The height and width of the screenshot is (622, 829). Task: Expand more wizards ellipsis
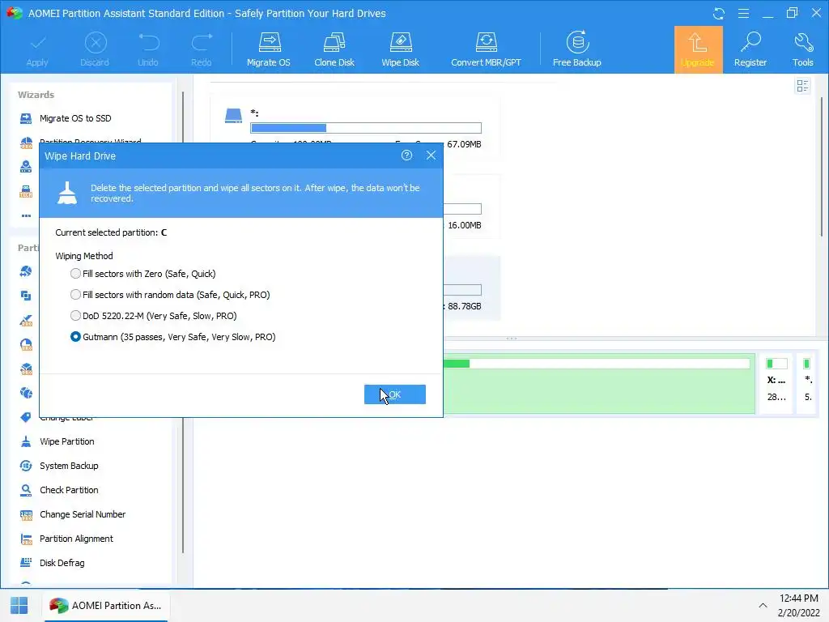26,215
